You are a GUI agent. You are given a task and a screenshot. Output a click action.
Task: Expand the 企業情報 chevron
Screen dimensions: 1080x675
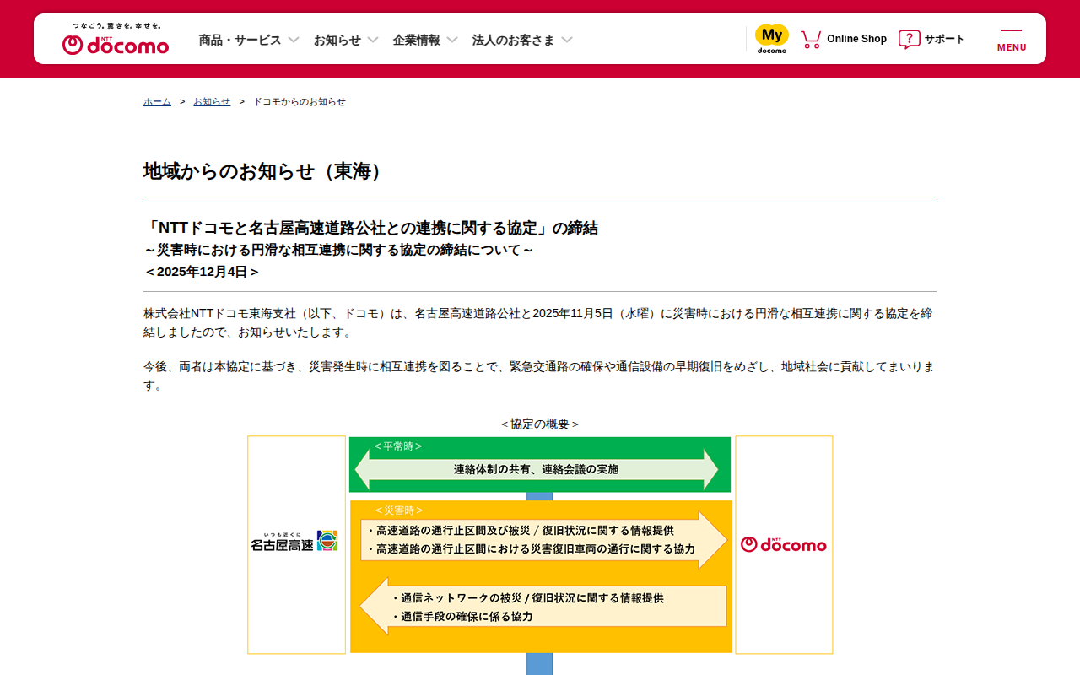(x=452, y=40)
